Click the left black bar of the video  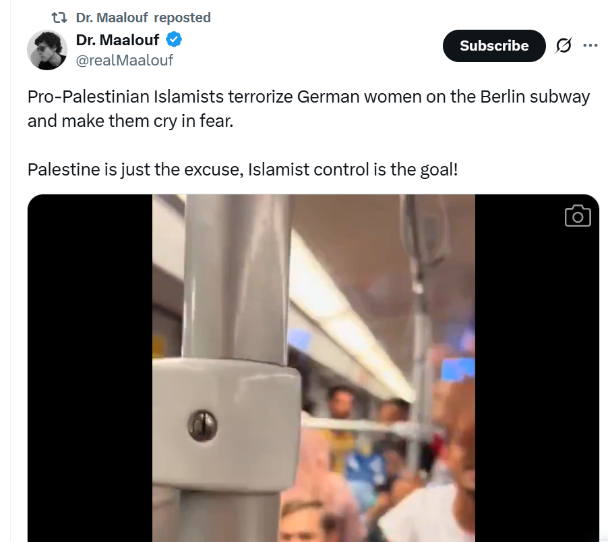click(x=90, y=368)
